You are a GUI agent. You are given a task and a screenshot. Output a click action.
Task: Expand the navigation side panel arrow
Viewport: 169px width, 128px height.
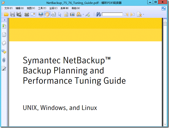pos(5,20)
